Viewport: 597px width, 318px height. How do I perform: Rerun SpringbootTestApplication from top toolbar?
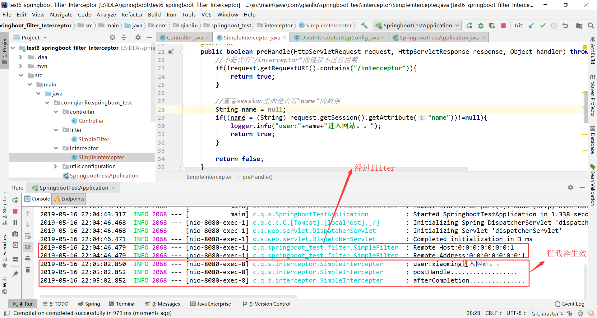point(469,25)
